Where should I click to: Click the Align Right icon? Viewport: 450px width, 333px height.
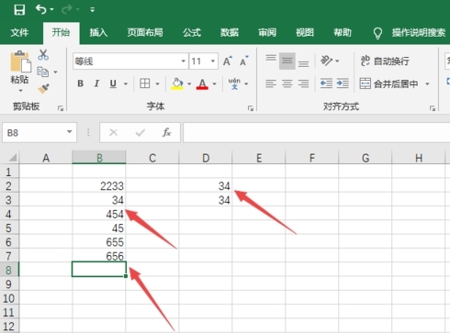tap(303, 83)
